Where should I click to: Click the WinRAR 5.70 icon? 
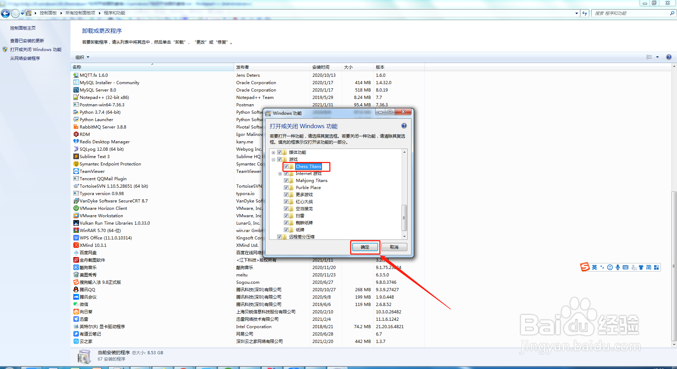point(76,230)
